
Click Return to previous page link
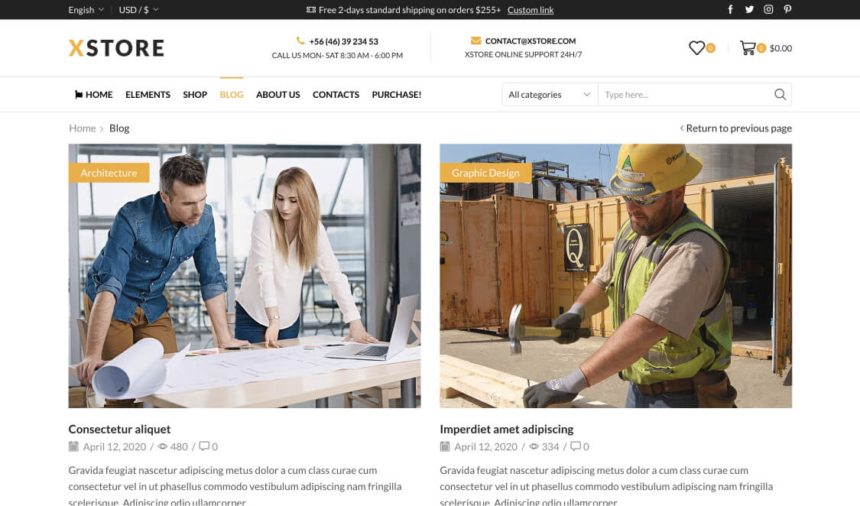click(738, 128)
